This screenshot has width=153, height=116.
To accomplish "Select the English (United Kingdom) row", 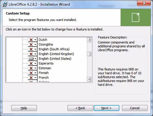I will pos(56,54).
